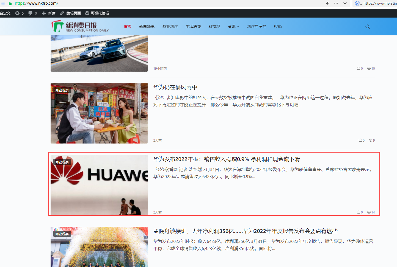The height and width of the screenshot is (267, 397).
Task: Click the 商业观察 tag on street-food thumbnail
Action: [62, 90]
